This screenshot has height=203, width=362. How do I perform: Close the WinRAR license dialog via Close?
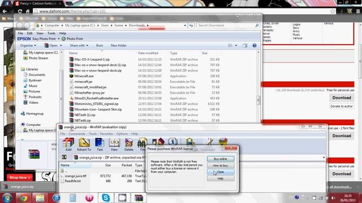[221, 172]
